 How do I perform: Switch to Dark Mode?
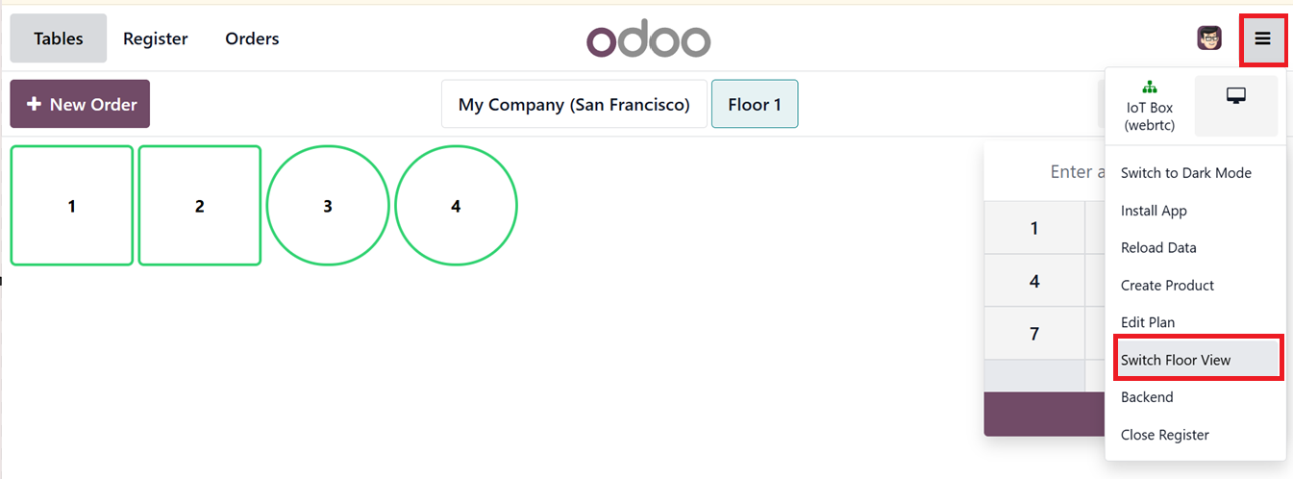point(1185,173)
